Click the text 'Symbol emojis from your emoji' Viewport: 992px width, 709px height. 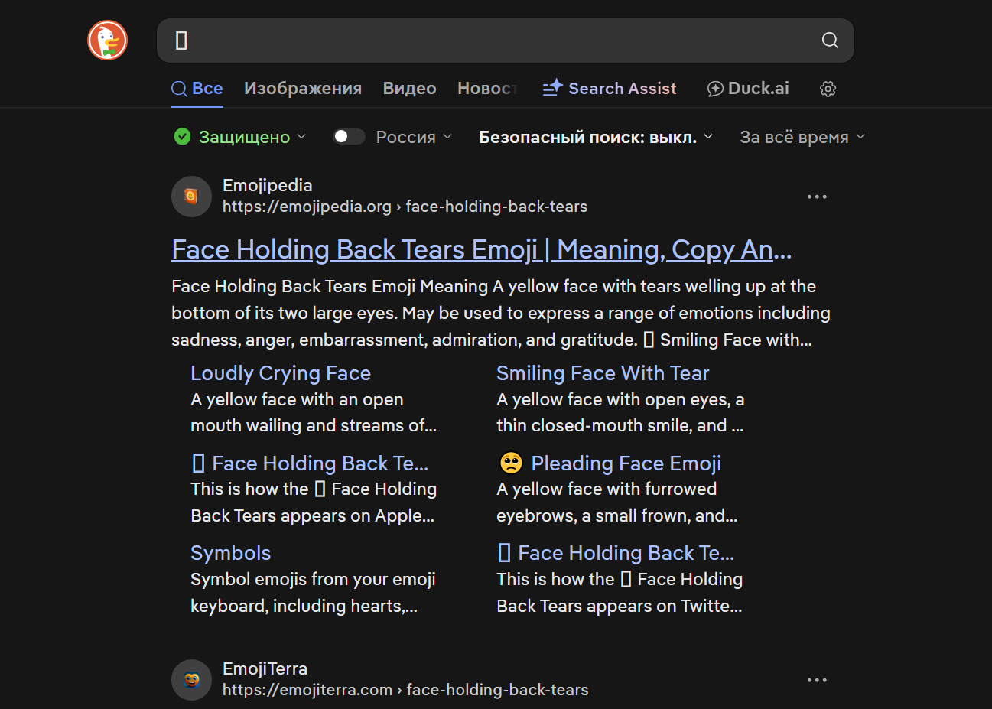[x=313, y=579]
